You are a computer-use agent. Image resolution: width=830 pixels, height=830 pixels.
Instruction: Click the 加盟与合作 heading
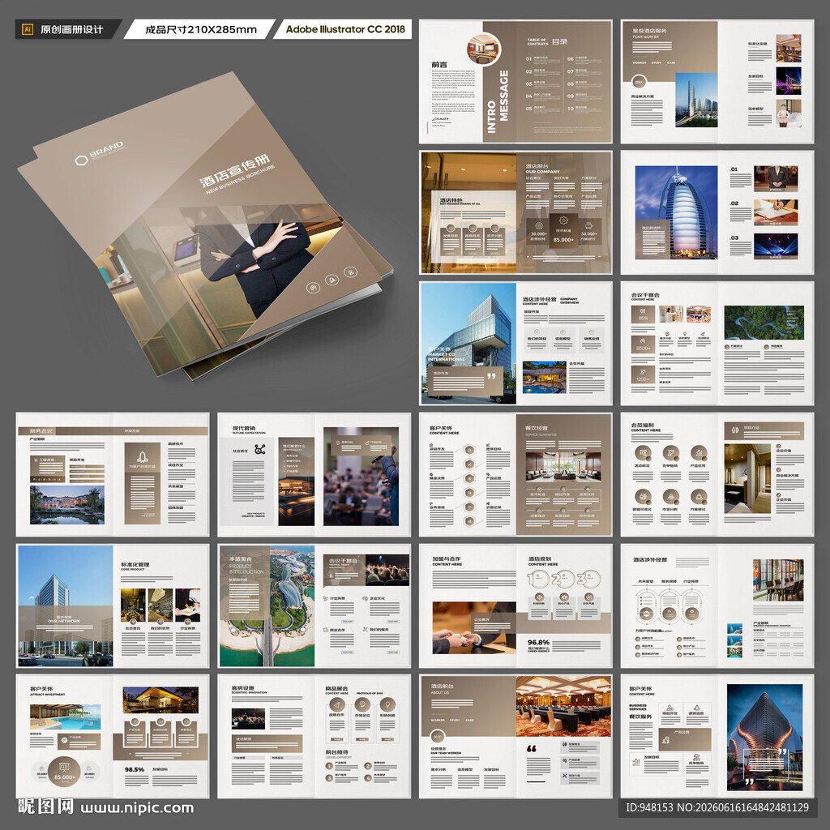[447, 558]
